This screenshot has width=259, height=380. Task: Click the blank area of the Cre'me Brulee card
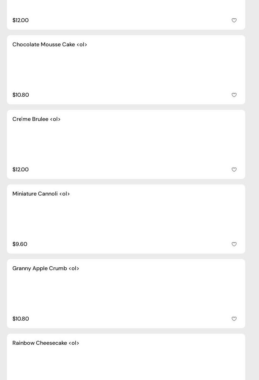[x=126, y=144]
